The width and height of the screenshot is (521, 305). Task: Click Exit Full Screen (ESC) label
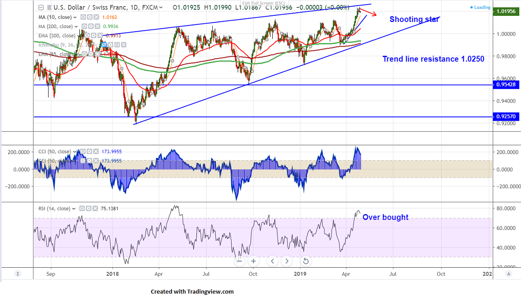coord(263,4)
